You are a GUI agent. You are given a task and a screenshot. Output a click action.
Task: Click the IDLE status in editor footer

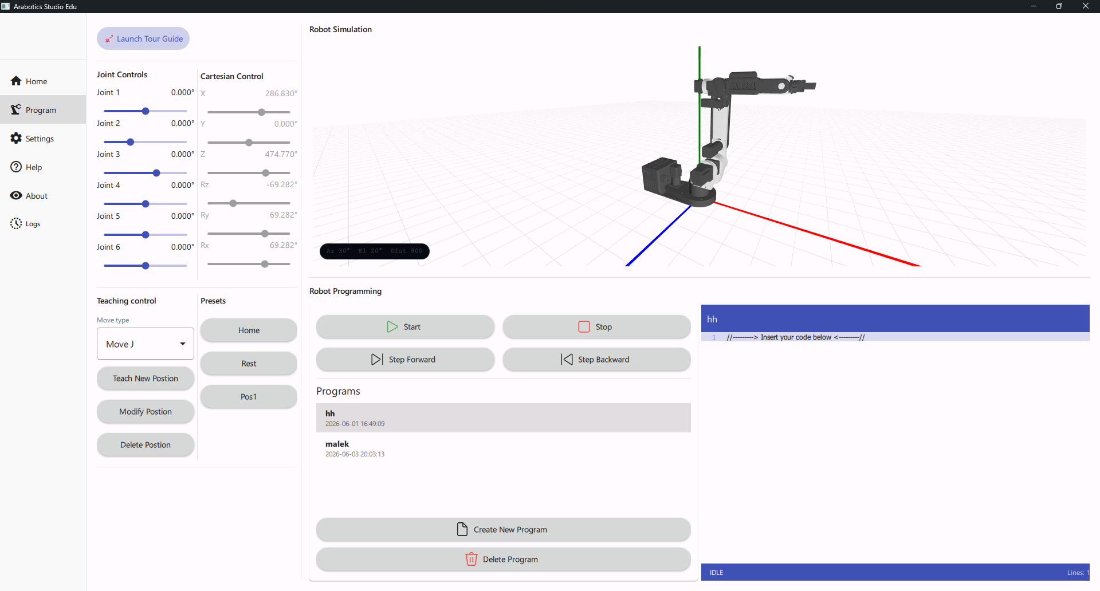click(x=716, y=573)
